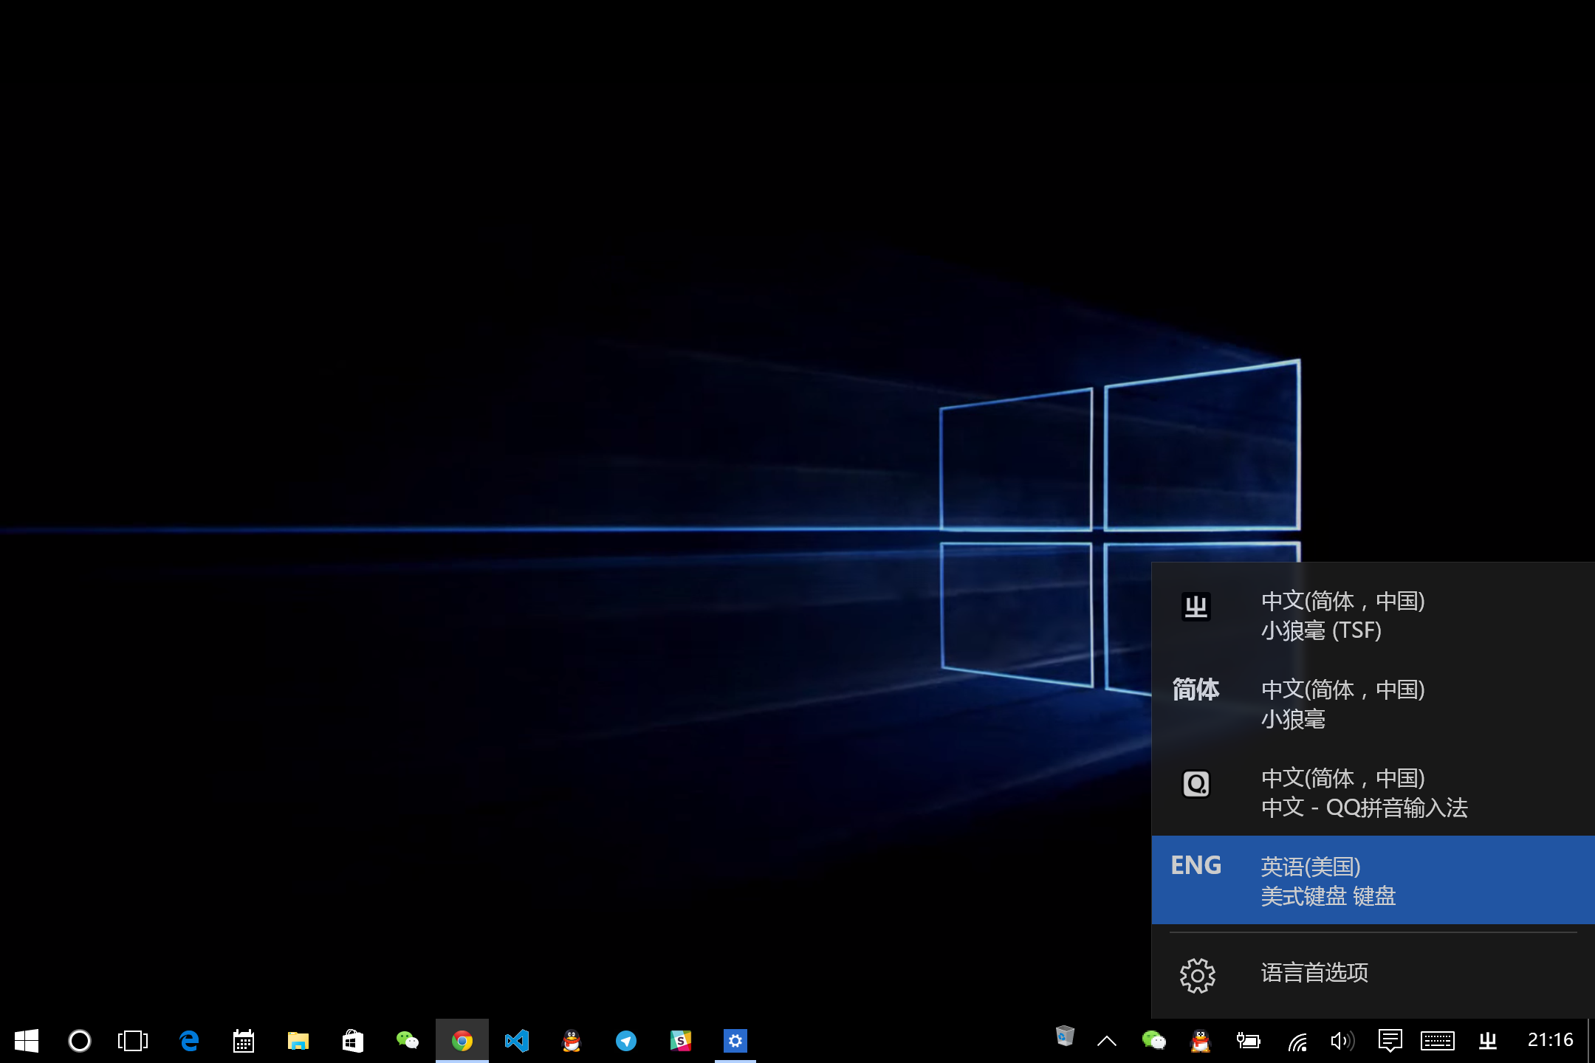This screenshot has width=1595, height=1063.
Task: Click the QQ penguin icon in system tray
Action: [1200, 1041]
